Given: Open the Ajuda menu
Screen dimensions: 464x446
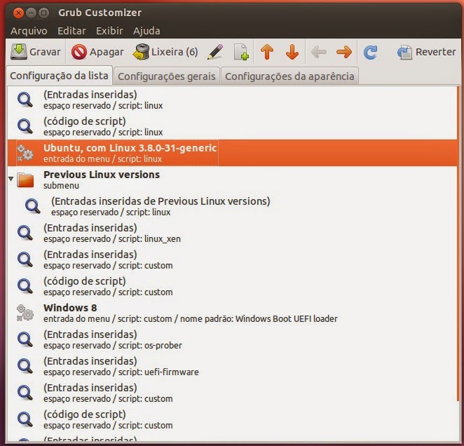Looking at the screenshot, I should 146,31.
